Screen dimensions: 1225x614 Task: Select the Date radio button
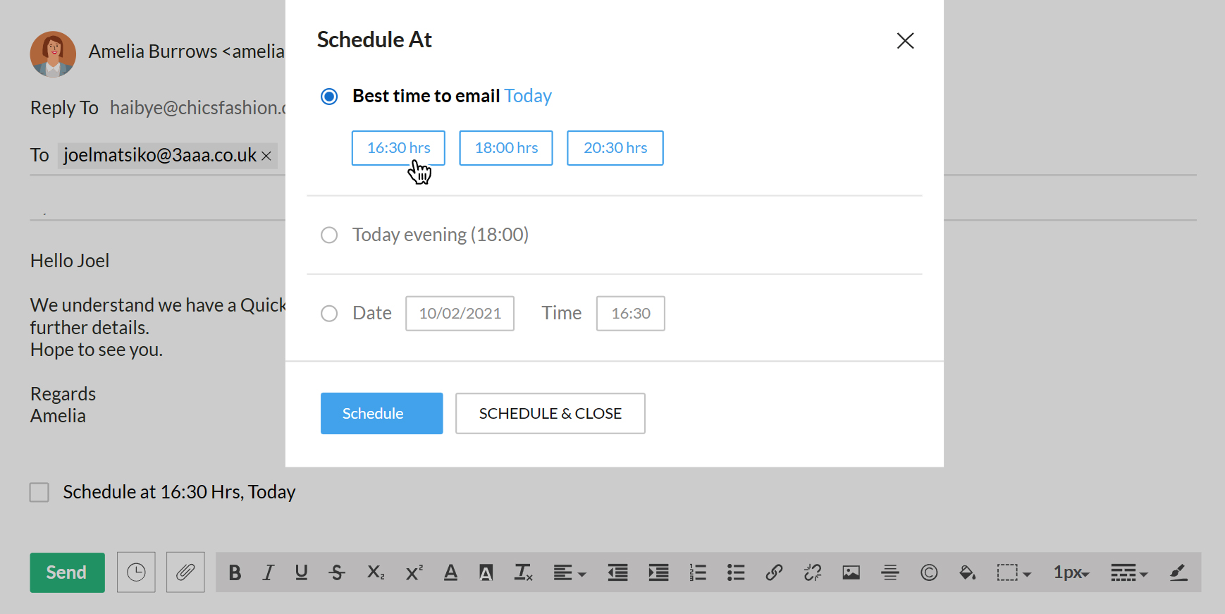coord(329,314)
